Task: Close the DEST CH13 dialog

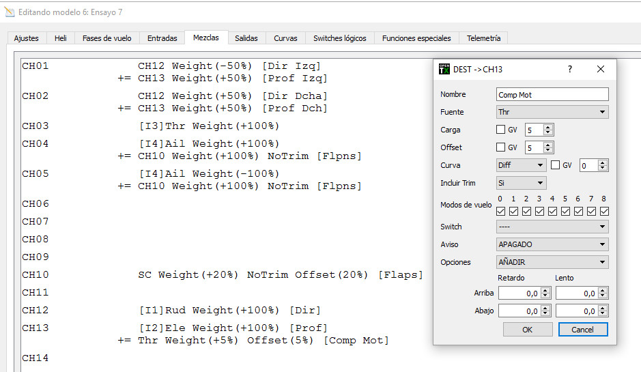Action: pos(601,69)
